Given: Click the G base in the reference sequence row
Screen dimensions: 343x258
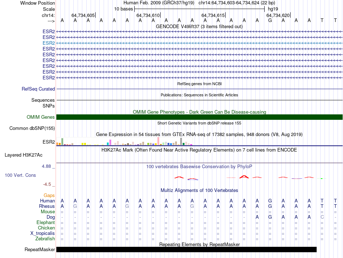Looking at the screenshot, I should click(x=270, y=20).
